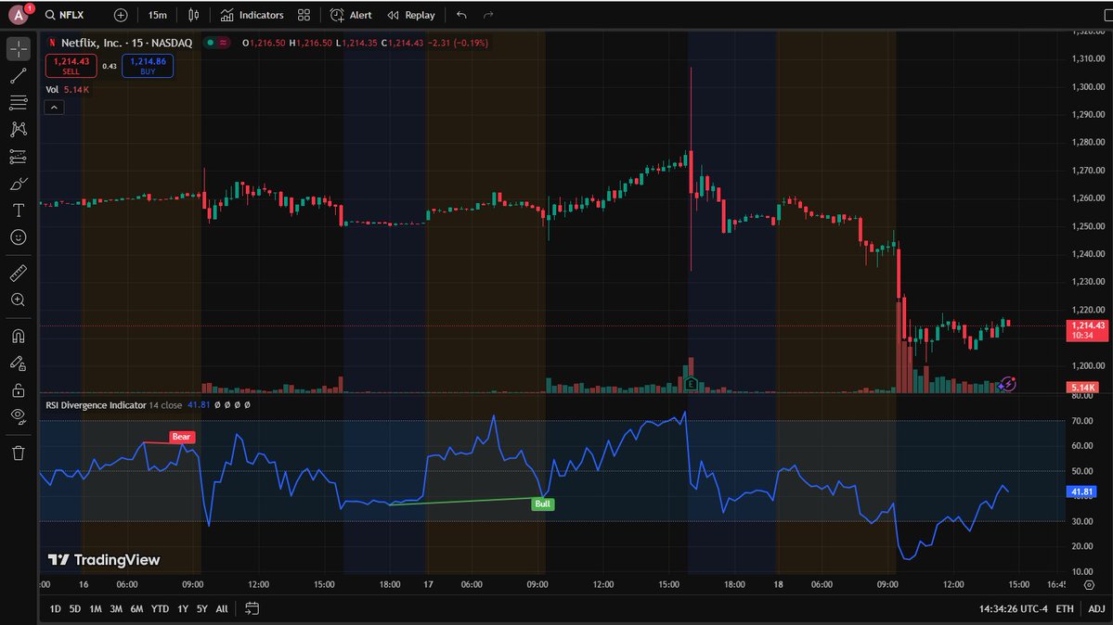
Task: Redo the last chart action
Action: coord(488,15)
